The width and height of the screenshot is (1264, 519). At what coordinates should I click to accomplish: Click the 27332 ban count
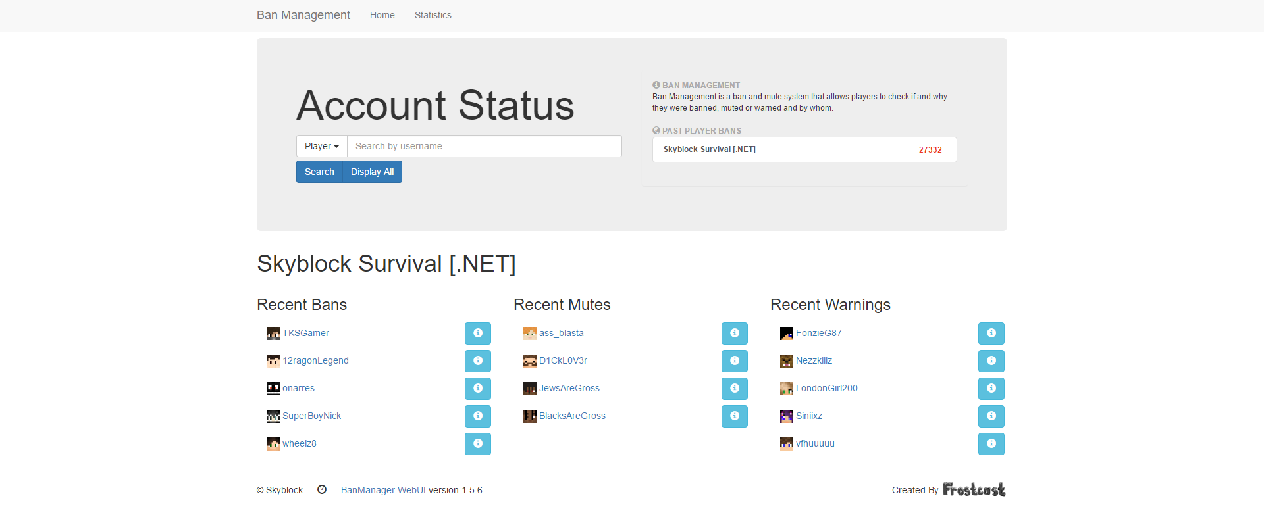click(930, 150)
